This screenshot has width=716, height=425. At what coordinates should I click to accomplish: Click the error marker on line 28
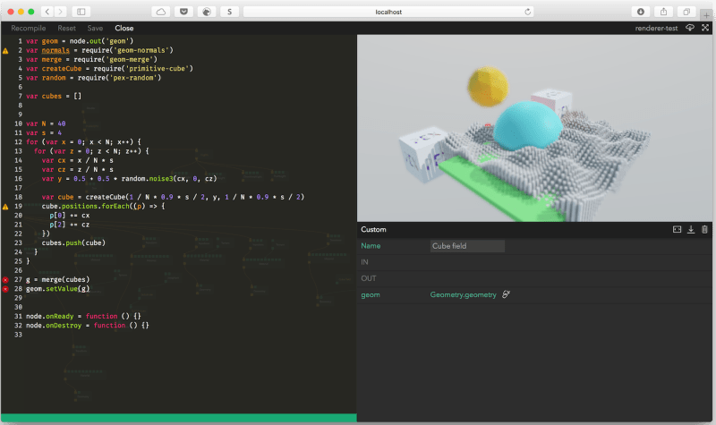[5, 289]
